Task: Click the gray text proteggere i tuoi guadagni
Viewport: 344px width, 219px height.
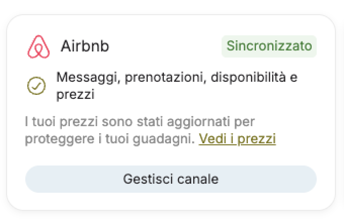Action: click(x=110, y=139)
